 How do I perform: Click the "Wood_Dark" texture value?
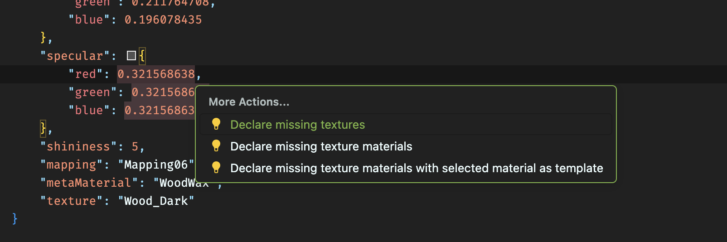click(x=156, y=201)
